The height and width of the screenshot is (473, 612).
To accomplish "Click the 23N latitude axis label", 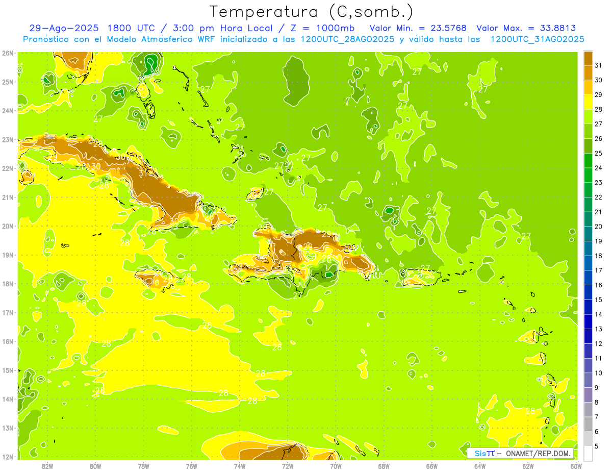I will click(x=8, y=139).
